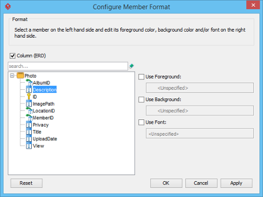Select the Photo table label
Image resolution: width=263 pixels, height=197 pixels.
pos(31,76)
